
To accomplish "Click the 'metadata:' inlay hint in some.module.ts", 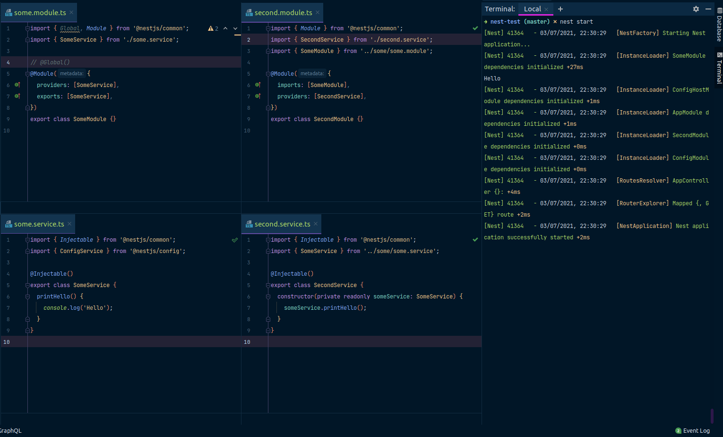I will point(72,73).
